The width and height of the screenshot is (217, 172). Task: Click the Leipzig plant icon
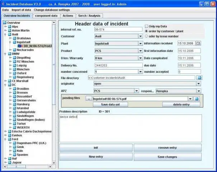pos(15,65)
